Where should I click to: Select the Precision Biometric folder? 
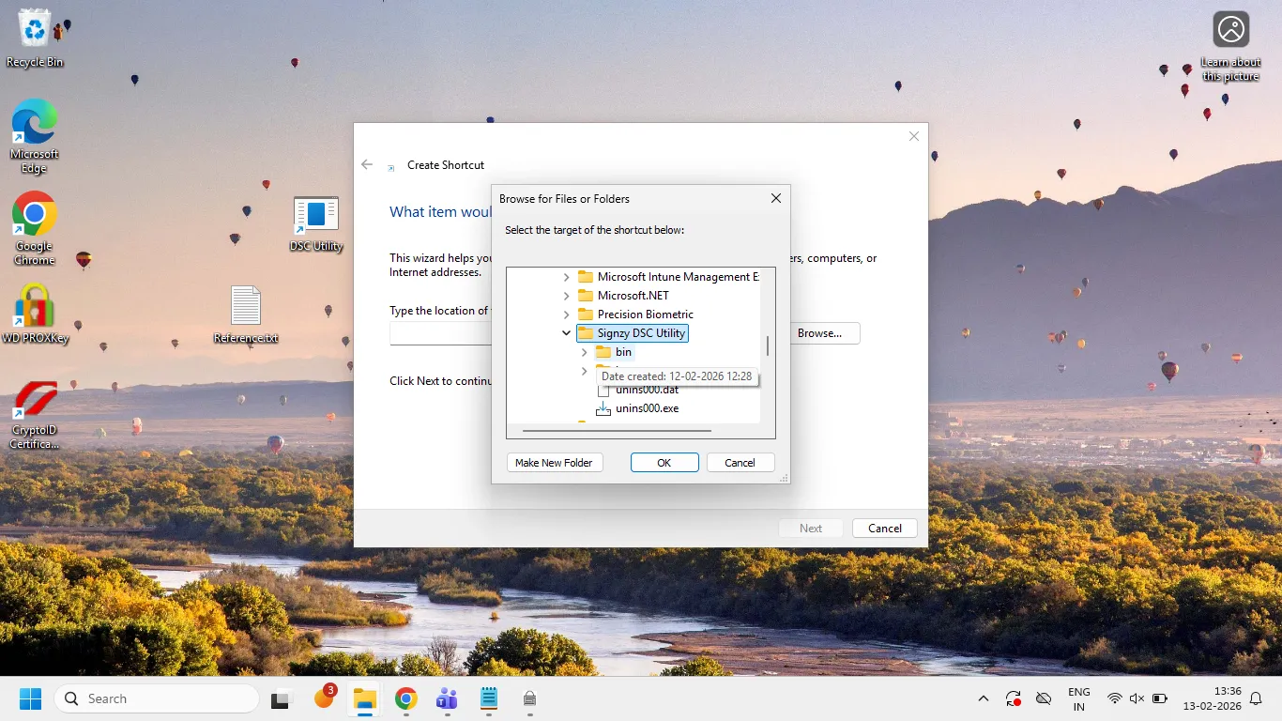click(x=635, y=314)
